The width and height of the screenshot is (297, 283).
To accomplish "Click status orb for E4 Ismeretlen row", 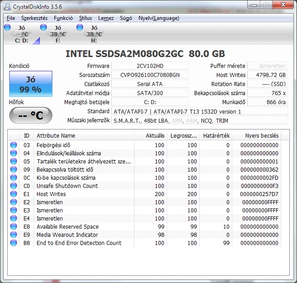I will (x=14, y=218).
